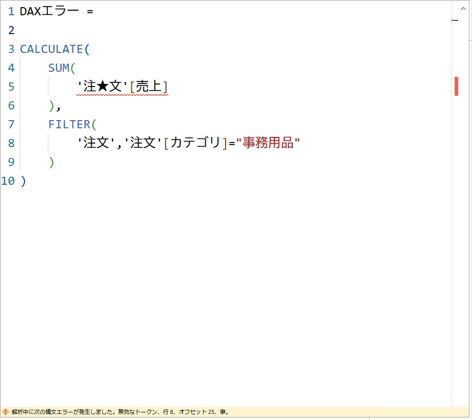
Task: Click the measure name DAXエラー on line 1
Action: tap(49, 11)
